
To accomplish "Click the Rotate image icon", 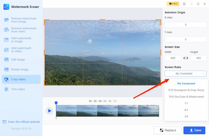I will 6,69.
